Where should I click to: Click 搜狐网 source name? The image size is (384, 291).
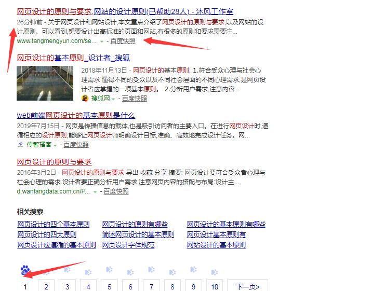pyautogui.click(x=100, y=99)
